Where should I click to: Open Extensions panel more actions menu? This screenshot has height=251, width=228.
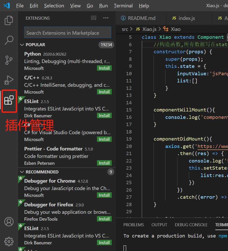pyautogui.click(x=106, y=18)
